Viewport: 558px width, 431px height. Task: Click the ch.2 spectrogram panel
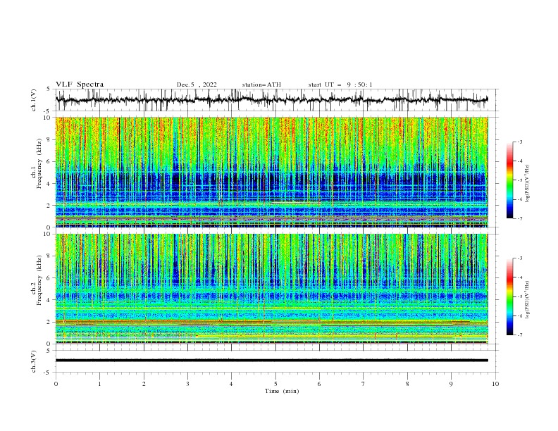[x=271, y=289]
